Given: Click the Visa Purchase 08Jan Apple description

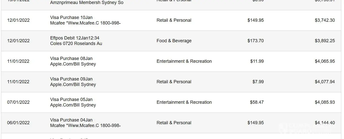Looking at the screenshot, I should coord(73,61).
